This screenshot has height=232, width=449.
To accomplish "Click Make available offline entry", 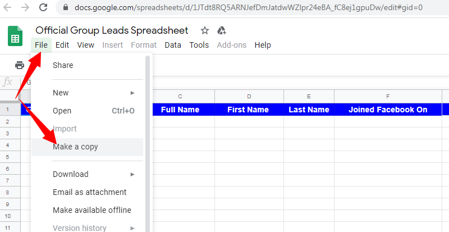I will coord(91,210).
